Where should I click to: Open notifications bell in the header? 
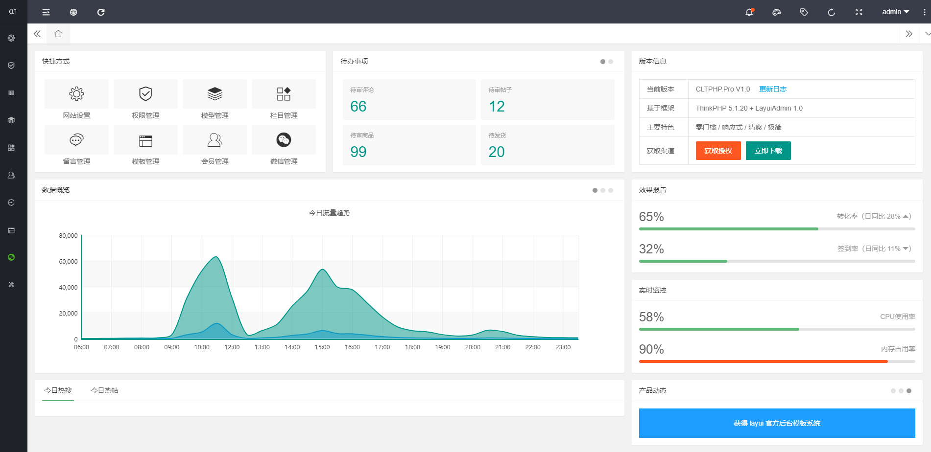pyautogui.click(x=749, y=12)
